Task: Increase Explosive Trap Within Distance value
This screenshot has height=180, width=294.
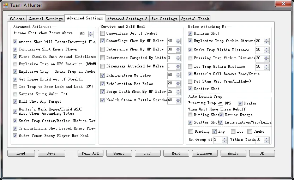Action: 266,40
